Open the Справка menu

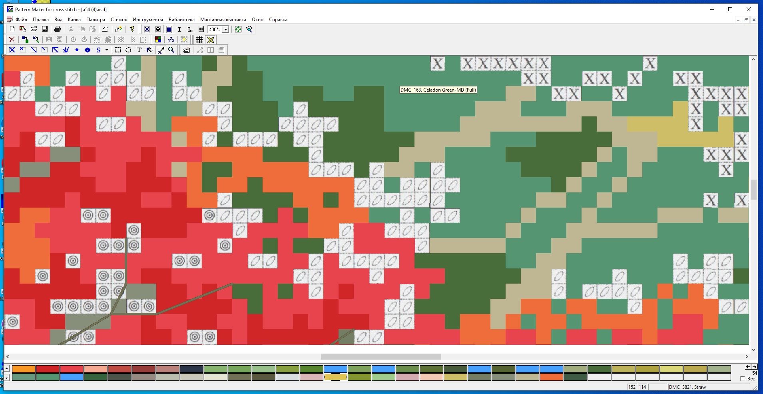click(x=278, y=20)
